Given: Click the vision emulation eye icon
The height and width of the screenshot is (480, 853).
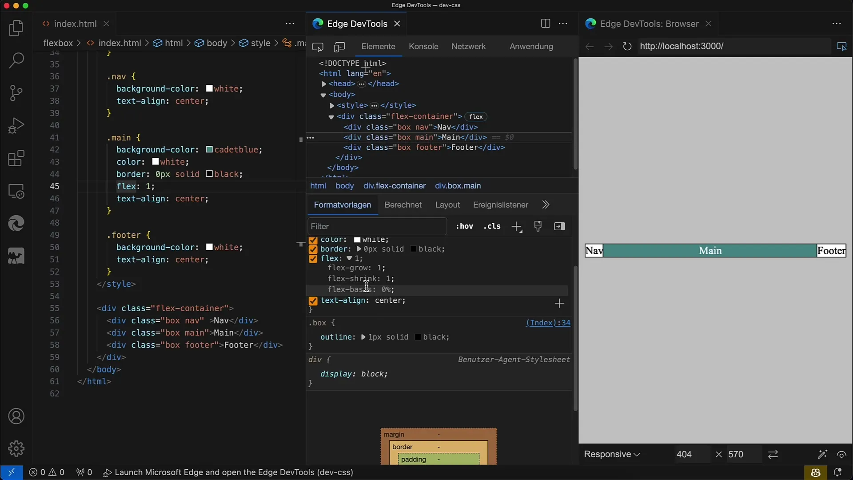Looking at the screenshot, I should click(841, 454).
